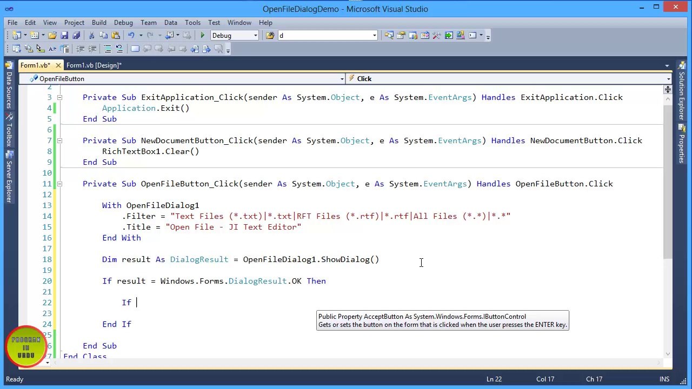692x389 pixels.
Task: Click the editor horizontal scrollbar
Action: [357, 362]
